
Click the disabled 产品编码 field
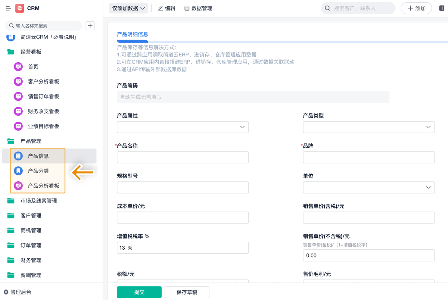click(253, 97)
